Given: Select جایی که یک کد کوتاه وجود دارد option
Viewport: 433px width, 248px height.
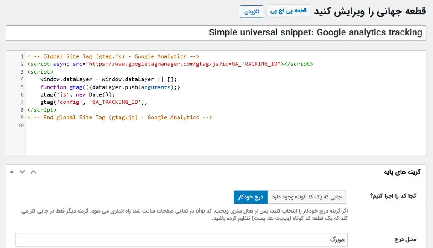Looking at the screenshot, I should 307,197.
